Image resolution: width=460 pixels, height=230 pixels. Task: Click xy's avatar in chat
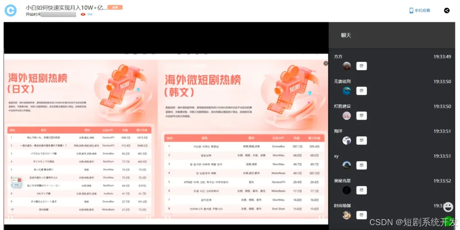pyautogui.click(x=347, y=165)
